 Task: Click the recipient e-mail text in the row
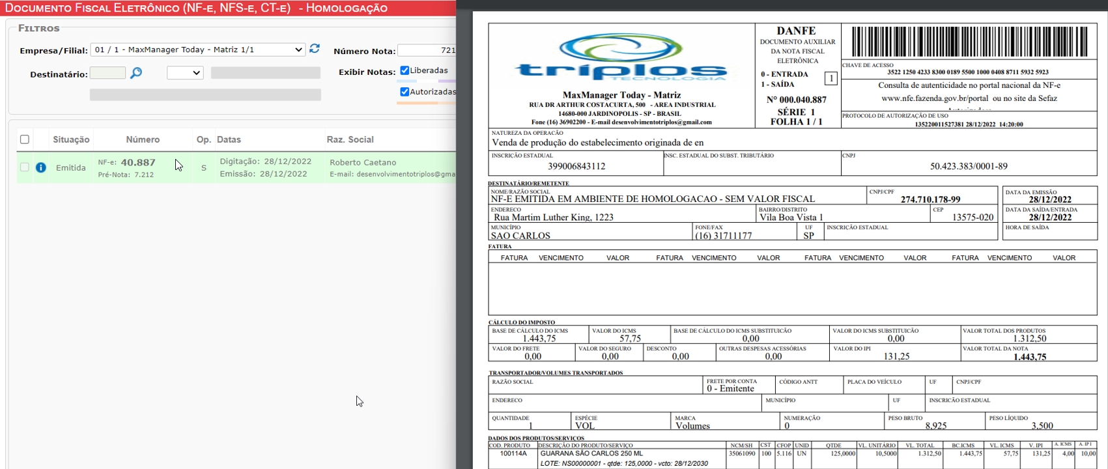pyautogui.click(x=392, y=174)
